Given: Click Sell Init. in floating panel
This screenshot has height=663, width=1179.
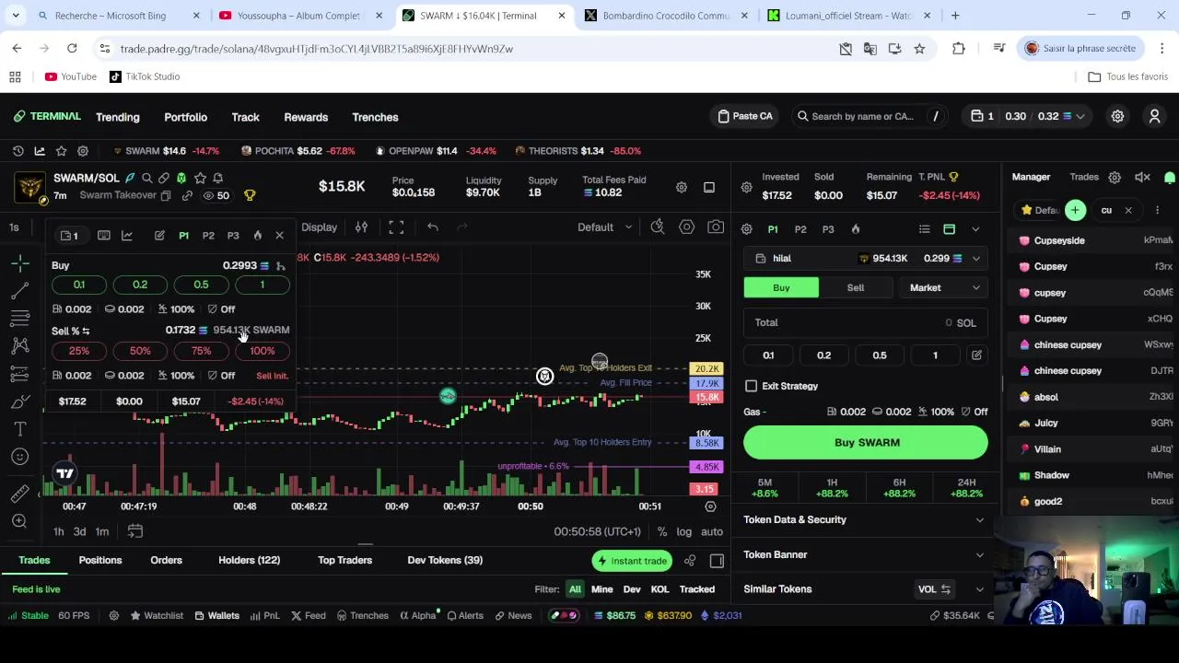Looking at the screenshot, I should [x=272, y=376].
